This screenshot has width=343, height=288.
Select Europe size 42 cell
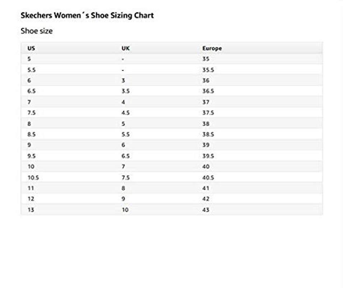(x=206, y=199)
